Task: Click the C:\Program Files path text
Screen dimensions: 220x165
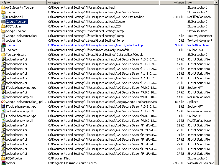Action: (x=59, y=158)
